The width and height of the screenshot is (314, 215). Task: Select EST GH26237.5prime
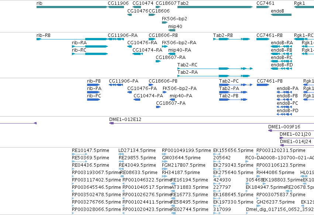click(259, 206)
